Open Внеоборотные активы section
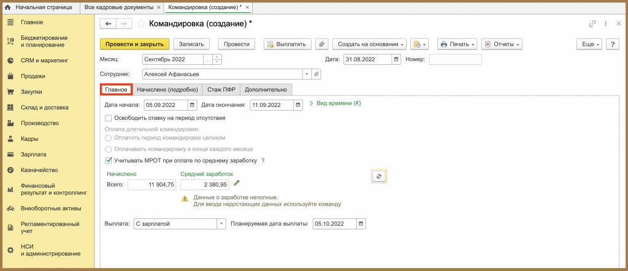628x271 pixels. (x=51, y=208)
